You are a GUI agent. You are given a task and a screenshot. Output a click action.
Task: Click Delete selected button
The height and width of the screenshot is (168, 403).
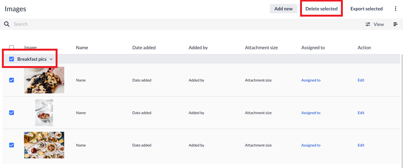tap(321, 9)
